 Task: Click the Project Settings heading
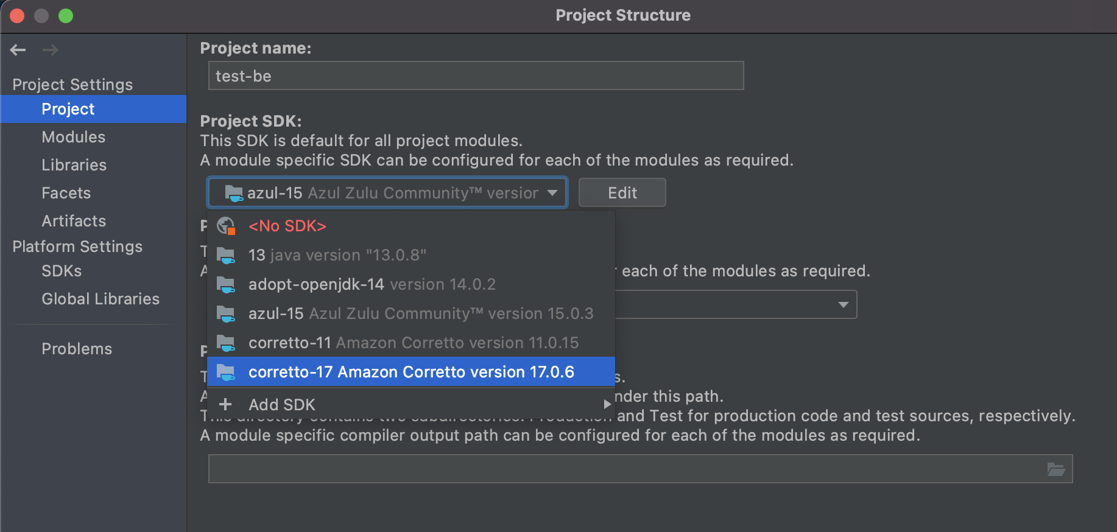72,85
